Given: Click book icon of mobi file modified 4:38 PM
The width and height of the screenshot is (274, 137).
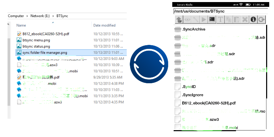Looking at the screenshot, I should point(19,83).
